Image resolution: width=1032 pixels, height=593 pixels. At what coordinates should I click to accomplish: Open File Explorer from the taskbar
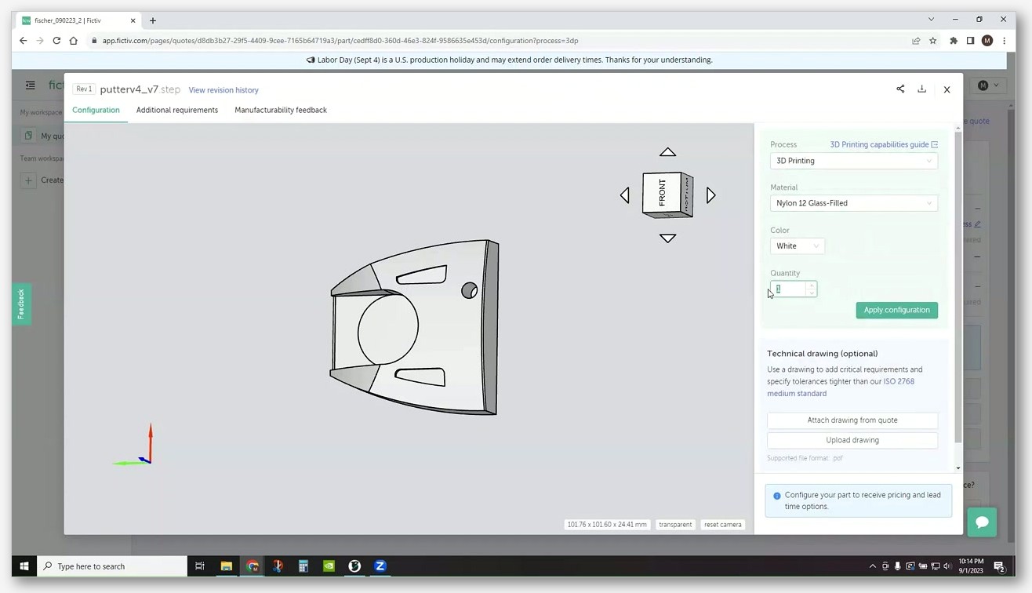coord(226,566)
